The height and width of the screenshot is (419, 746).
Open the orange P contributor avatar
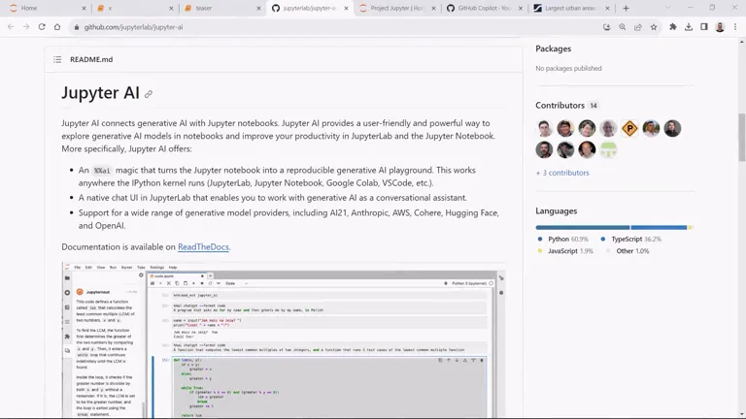click(629, 128)
